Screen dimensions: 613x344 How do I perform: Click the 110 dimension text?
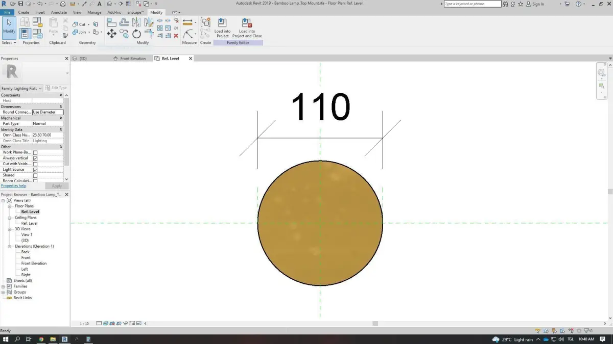320,108
